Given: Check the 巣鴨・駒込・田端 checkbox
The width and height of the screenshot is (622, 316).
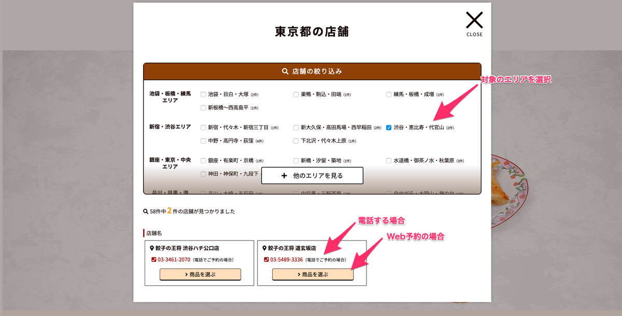Looking at the screenshot, I should click(x=296, y=95).
